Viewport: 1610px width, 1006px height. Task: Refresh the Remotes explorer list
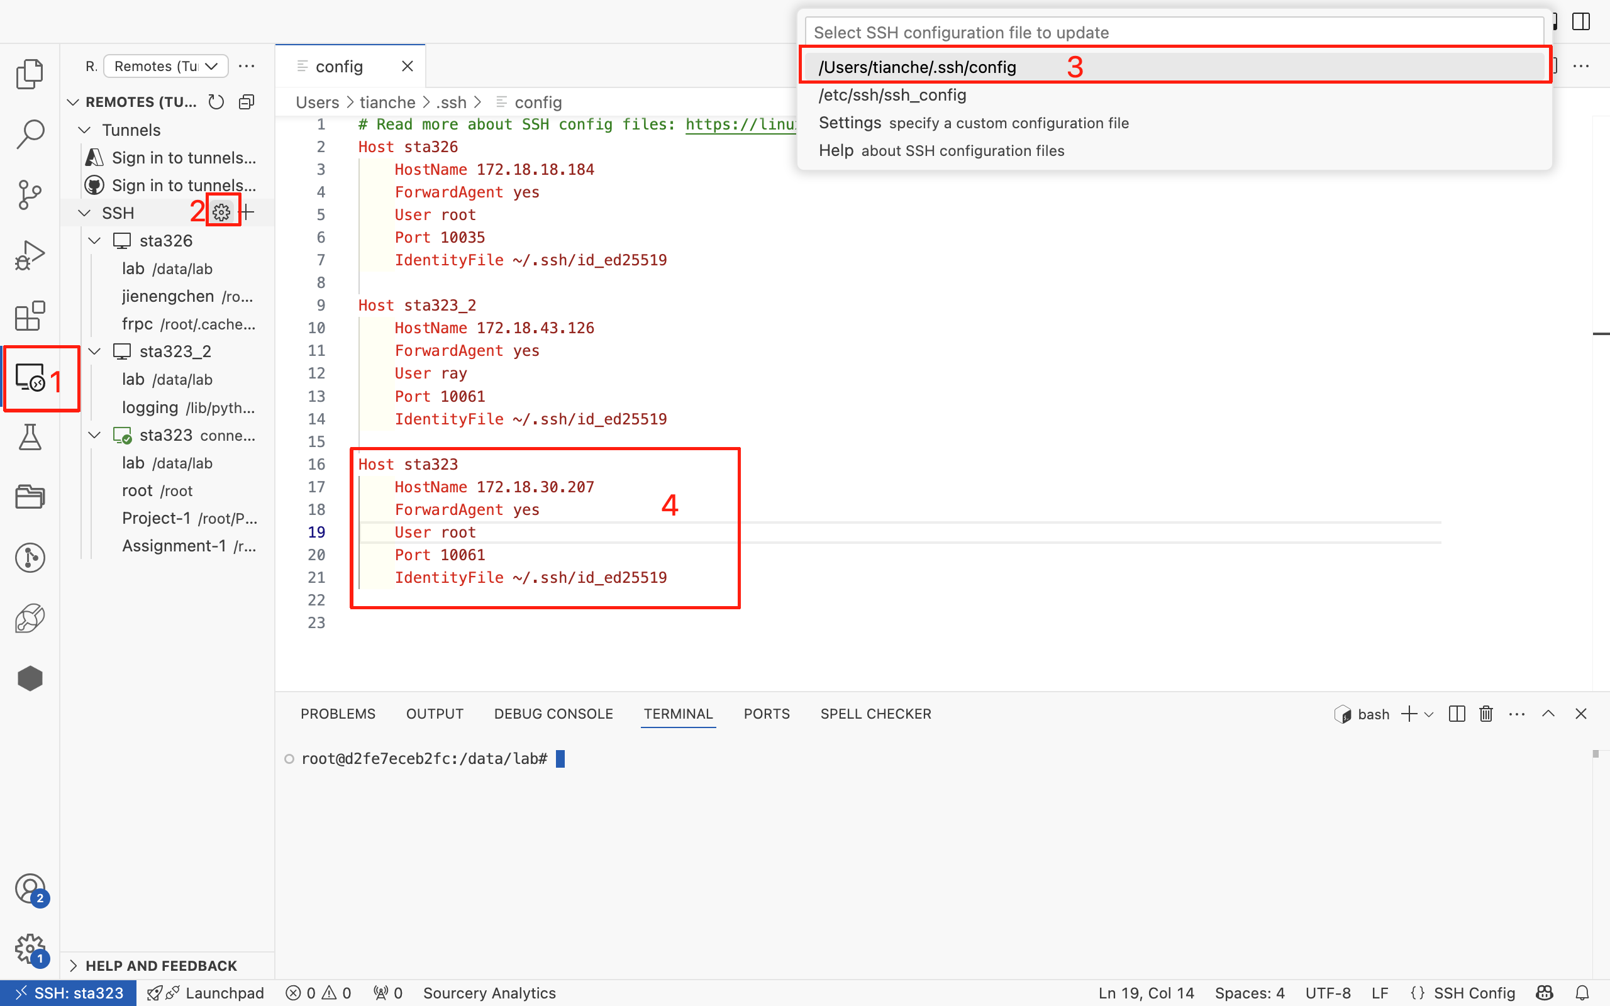tap(216, 102)
